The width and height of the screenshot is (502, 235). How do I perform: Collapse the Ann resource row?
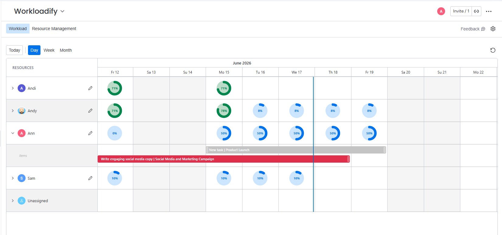[x=12, y=133]
